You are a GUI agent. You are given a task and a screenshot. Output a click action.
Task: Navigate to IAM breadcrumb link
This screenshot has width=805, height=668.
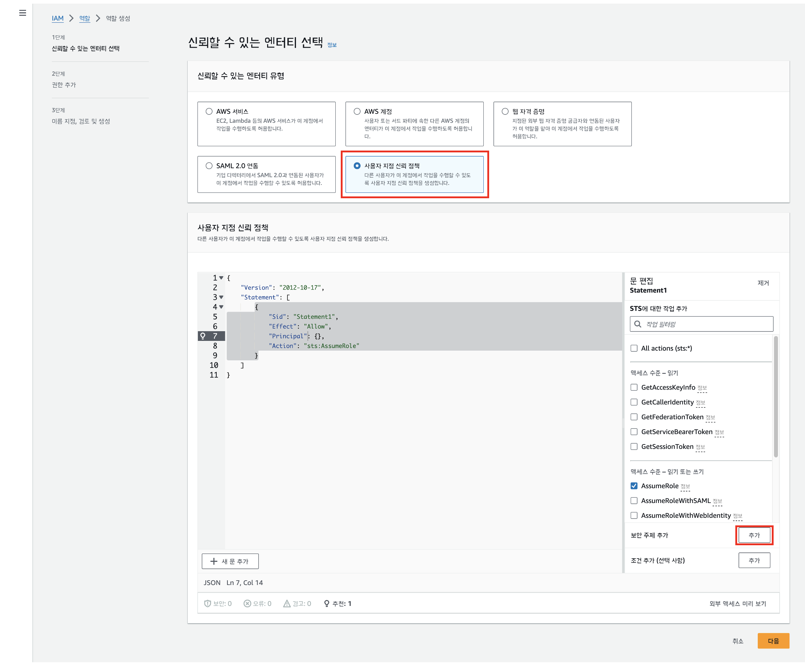coord(57,18)
